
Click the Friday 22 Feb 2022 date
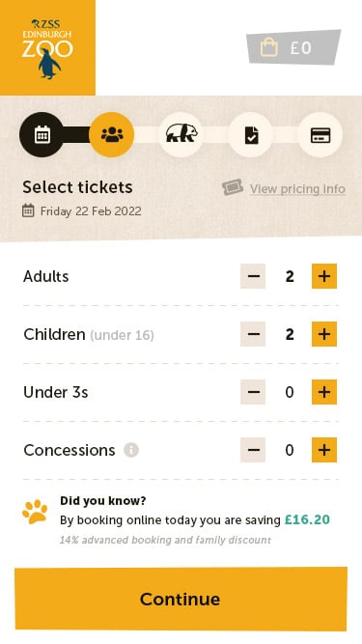click(x=91, y=211)
